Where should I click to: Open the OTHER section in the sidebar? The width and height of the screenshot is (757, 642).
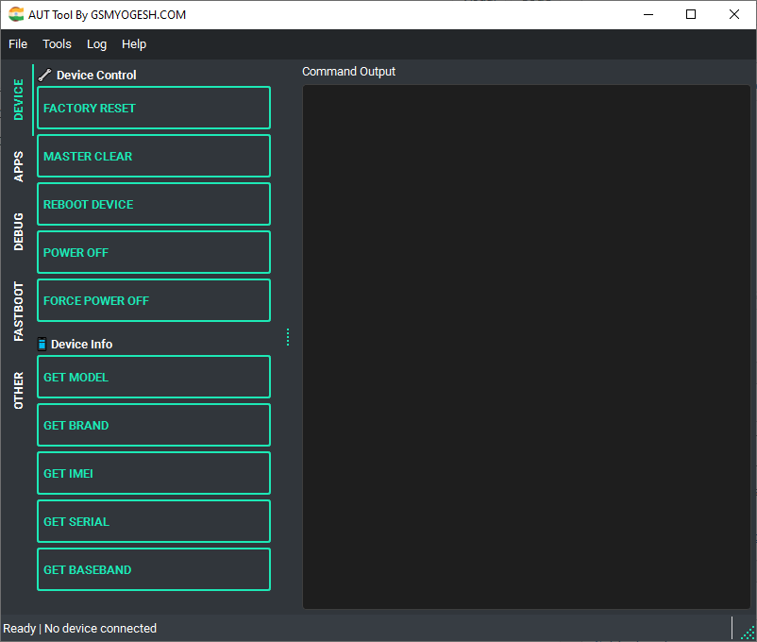click(18, 390)
